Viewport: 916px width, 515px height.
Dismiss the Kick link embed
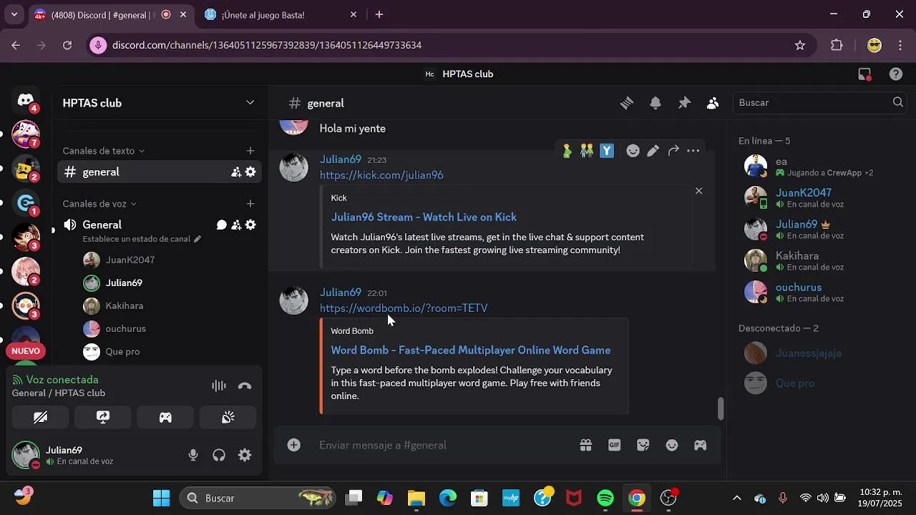click(x=699, y=191)
